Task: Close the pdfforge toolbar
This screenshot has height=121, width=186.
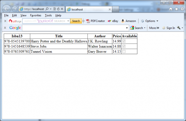Action: click(5, 21)
